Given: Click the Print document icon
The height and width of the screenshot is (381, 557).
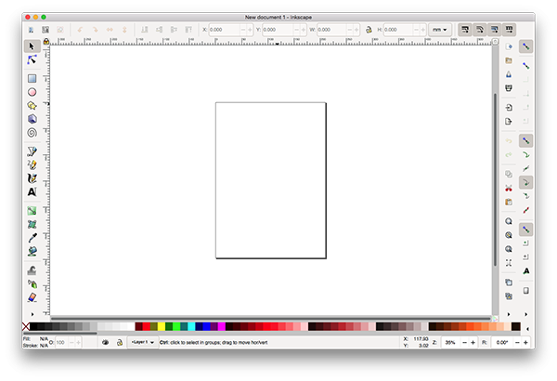Looking at the screenshot, I should pyautogui.click(x=509, y=88).
